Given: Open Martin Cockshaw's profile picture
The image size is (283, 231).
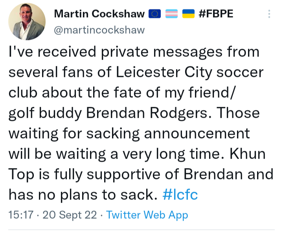Looking at the screenshot, I should (x=27, y=22).
